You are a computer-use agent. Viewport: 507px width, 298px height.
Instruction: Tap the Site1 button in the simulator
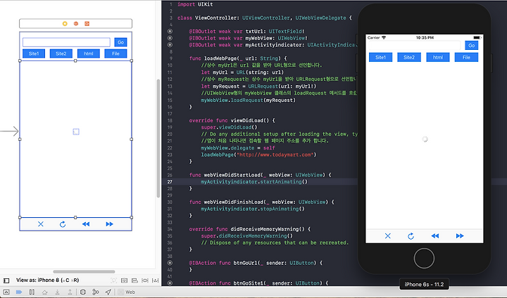tap(380, 58)
